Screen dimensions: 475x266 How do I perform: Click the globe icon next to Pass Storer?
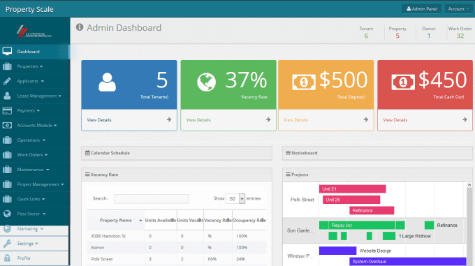7,214
